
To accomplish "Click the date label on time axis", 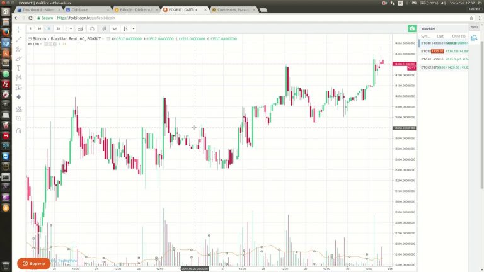I will 195,269.
